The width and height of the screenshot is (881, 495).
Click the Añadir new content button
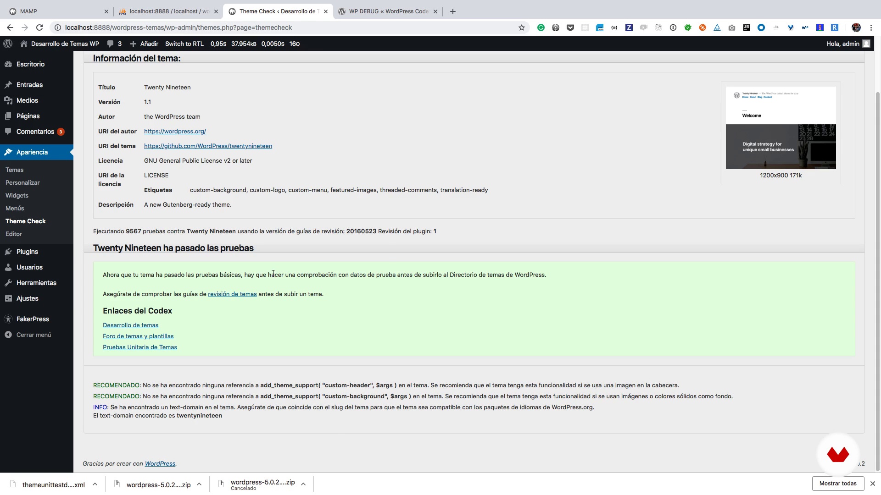(145, 44)
